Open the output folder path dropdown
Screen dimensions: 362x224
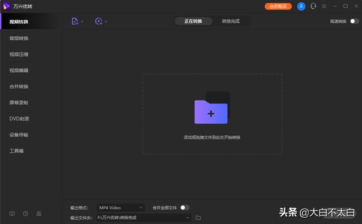click(144, 218)
